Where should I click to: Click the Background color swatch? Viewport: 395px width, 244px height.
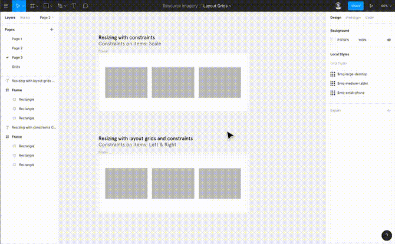pos(333,40)
